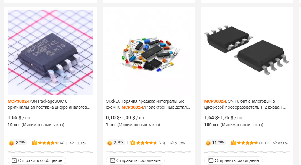The image size is (301, 165).
Task: Click the orange trade assurance shield beside the (101) reviews
Action: point(234,143)
